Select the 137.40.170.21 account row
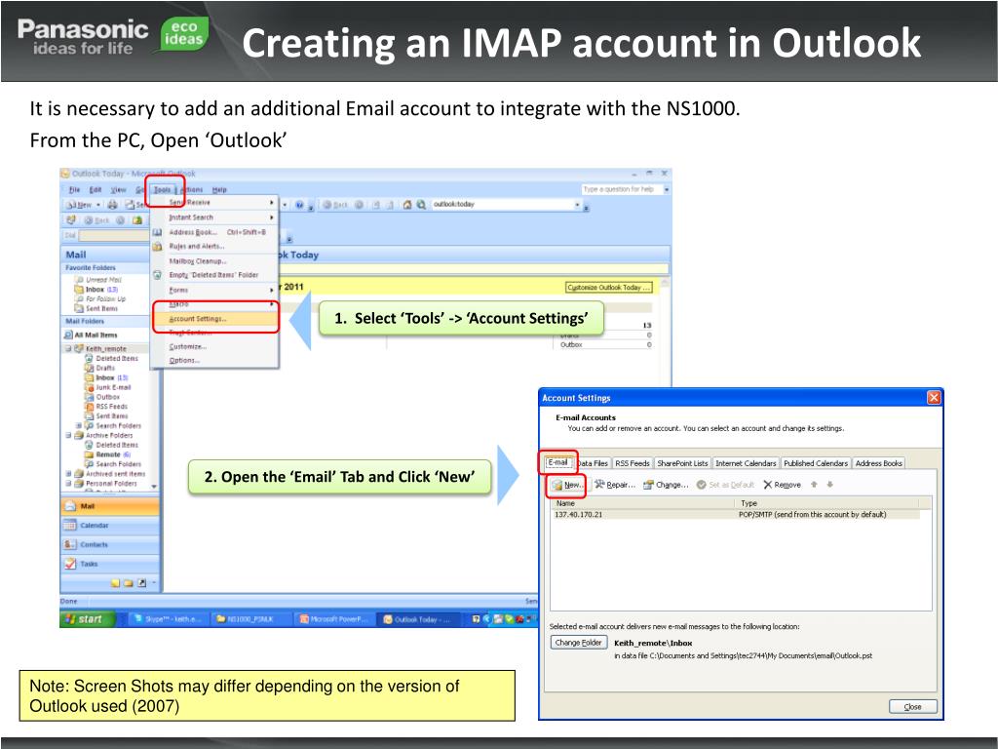998x749 pixels. click(735, 515)
